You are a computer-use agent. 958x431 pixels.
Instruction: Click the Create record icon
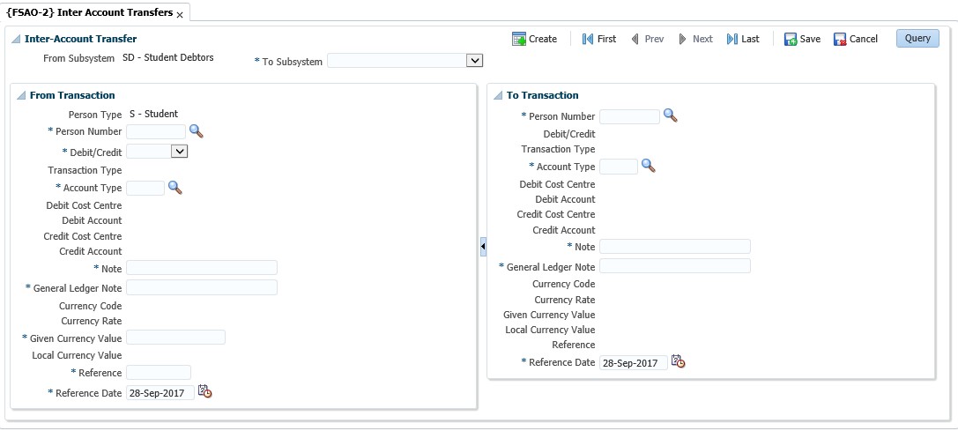click(519, 40)
